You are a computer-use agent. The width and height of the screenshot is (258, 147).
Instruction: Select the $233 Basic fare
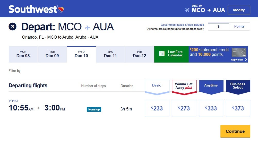pyautogui.click(x=157, y=108)
